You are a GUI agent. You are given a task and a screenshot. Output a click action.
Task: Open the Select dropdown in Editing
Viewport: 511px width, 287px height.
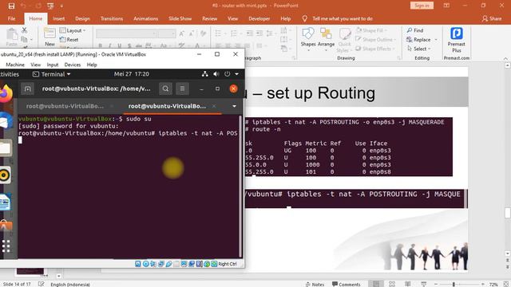click(419, 49)
